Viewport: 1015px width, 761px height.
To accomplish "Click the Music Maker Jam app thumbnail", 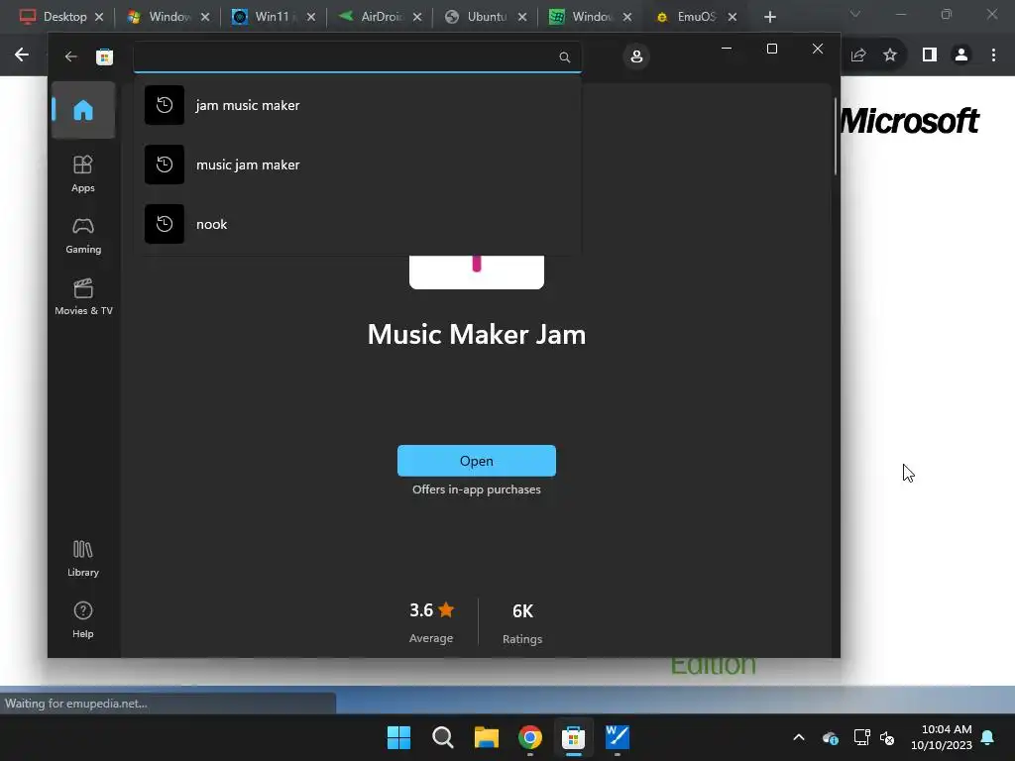I will [x=477, y=272].
